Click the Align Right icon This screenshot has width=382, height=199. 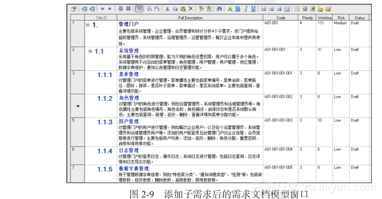[x=279, y=9]
